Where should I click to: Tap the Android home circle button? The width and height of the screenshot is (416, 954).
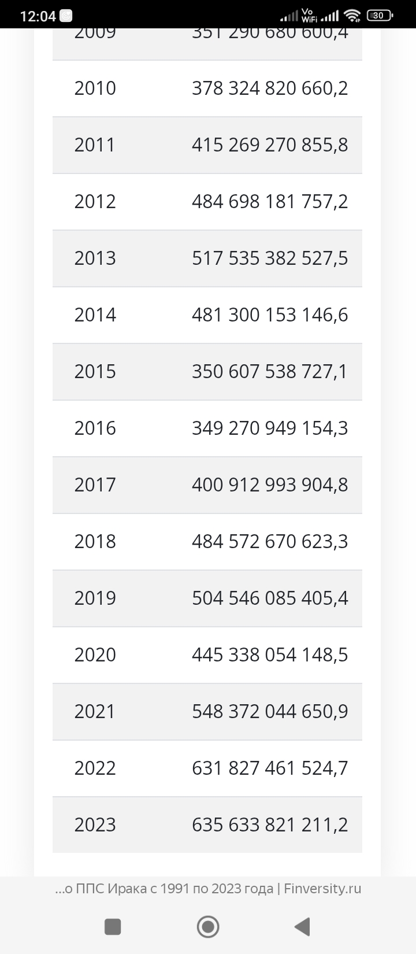coord(208,927)
